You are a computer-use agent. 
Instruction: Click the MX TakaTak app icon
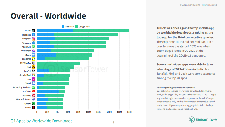[x=34, y=63]
